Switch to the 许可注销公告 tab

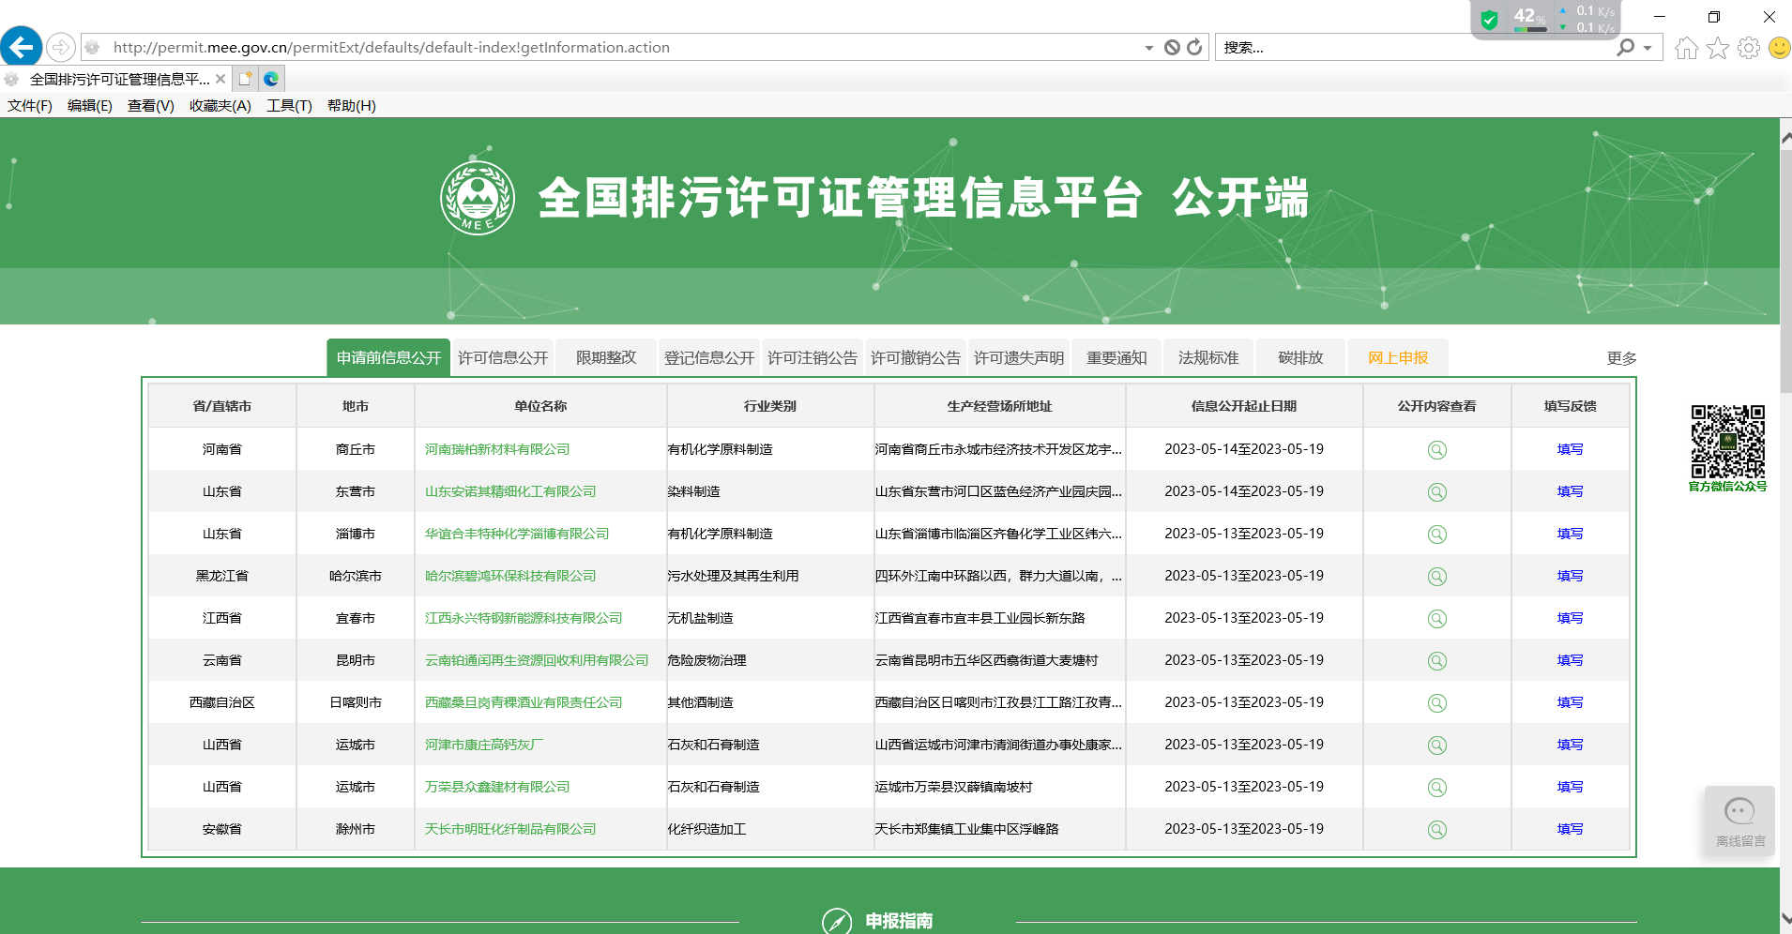click(812, 357)
